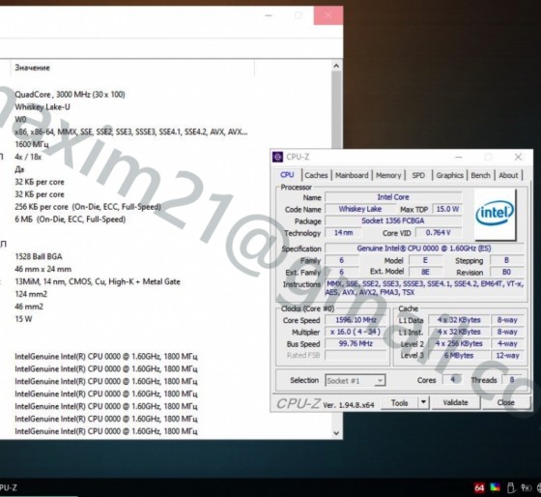Select the 'W0' stepping row
This screenshot has height=497, width=541.
(20, 120)
